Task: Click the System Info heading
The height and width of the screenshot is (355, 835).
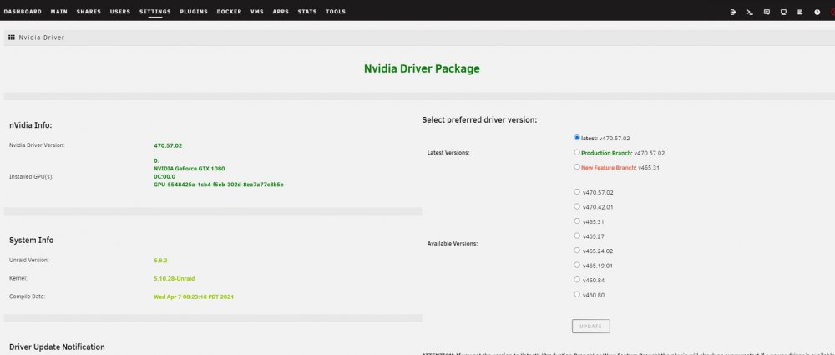Action: [x=32, y=241]
